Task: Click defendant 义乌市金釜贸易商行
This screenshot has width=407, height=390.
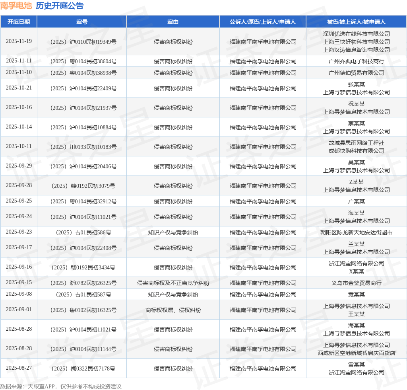Action: pos(357,283)
